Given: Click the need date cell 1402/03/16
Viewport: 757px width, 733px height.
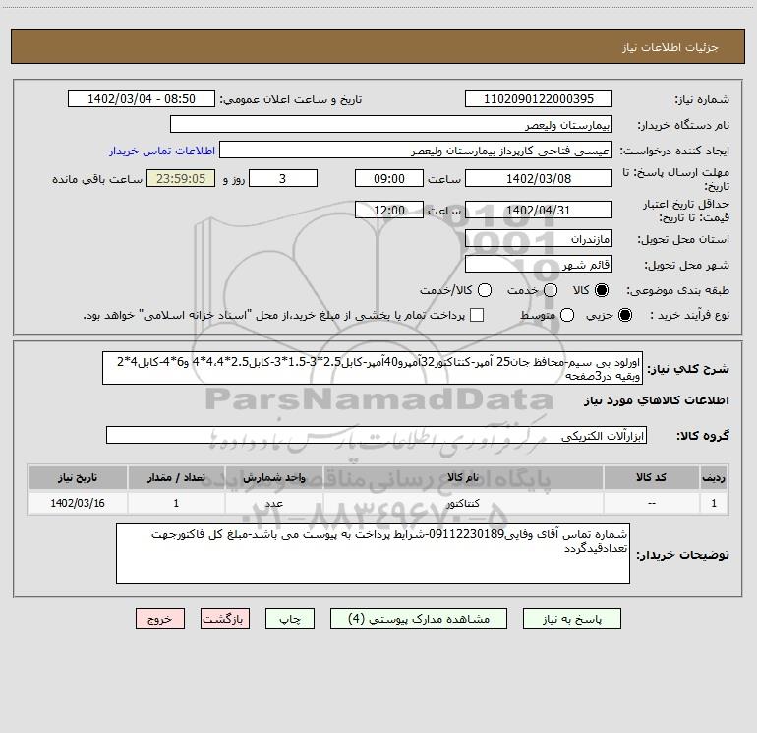Looking at the screenshot, I should (x=78, y=503).
